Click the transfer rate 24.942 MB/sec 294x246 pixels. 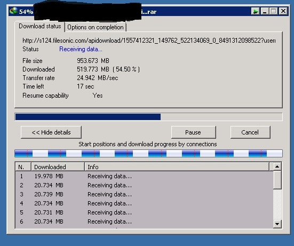pos(98,77)
